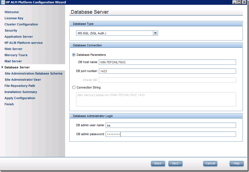The image size is (249, 172).
Task: Go to Site Administrator User step
Action: point(23,80)
